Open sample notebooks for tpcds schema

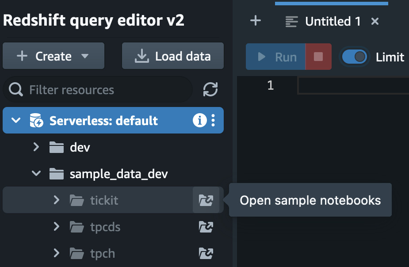(x=206, y=227)
